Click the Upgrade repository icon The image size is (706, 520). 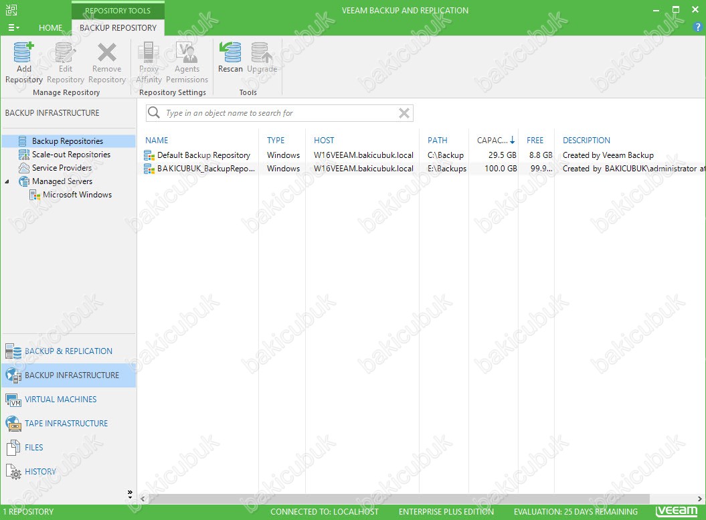click(262, 52)
